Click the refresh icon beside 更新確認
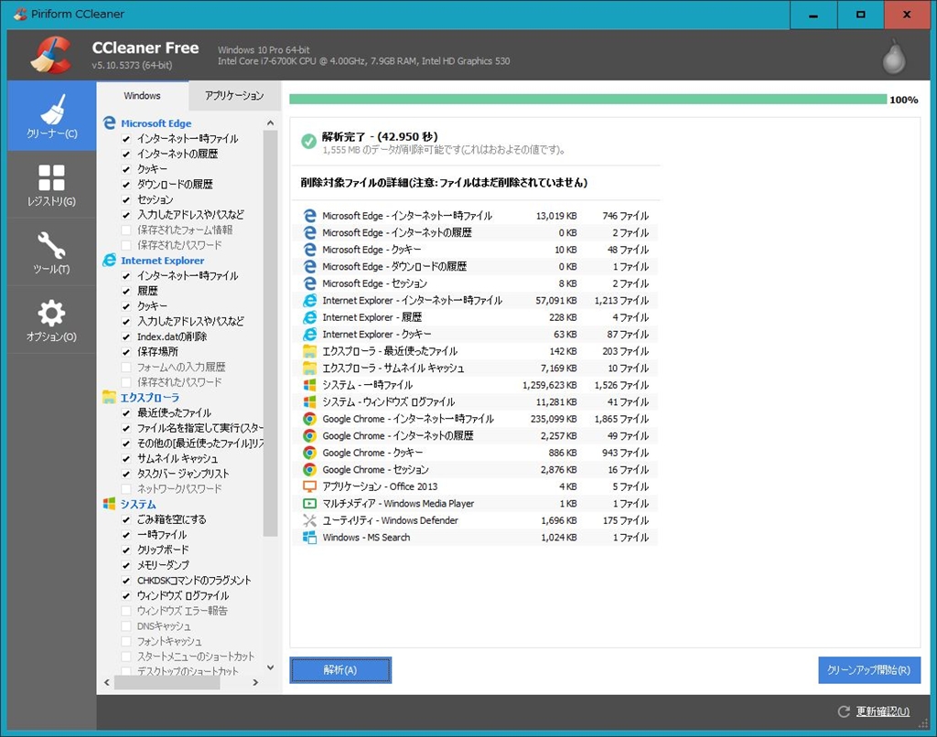Image resolution: width=937 pixels, height=737 pixels. tap(844, 711)
